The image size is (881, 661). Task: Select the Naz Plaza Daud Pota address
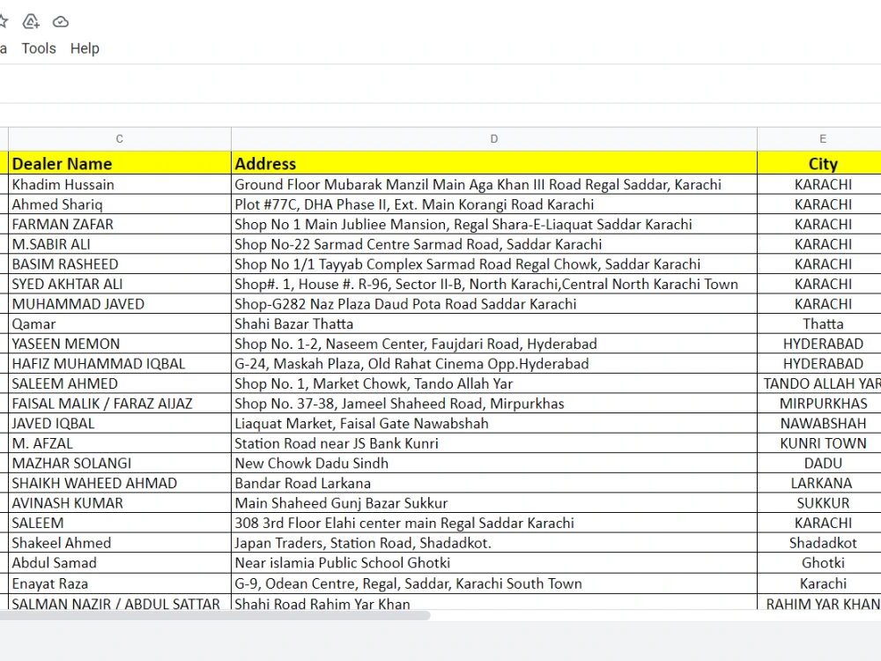click(494, 304)
